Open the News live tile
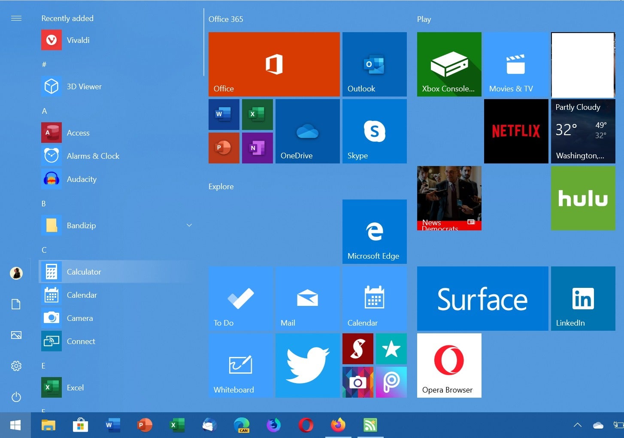The height and width of the screenshot is (438, 624). (449, 198)
